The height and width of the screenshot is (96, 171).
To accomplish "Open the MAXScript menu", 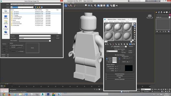I will [67, 3].
